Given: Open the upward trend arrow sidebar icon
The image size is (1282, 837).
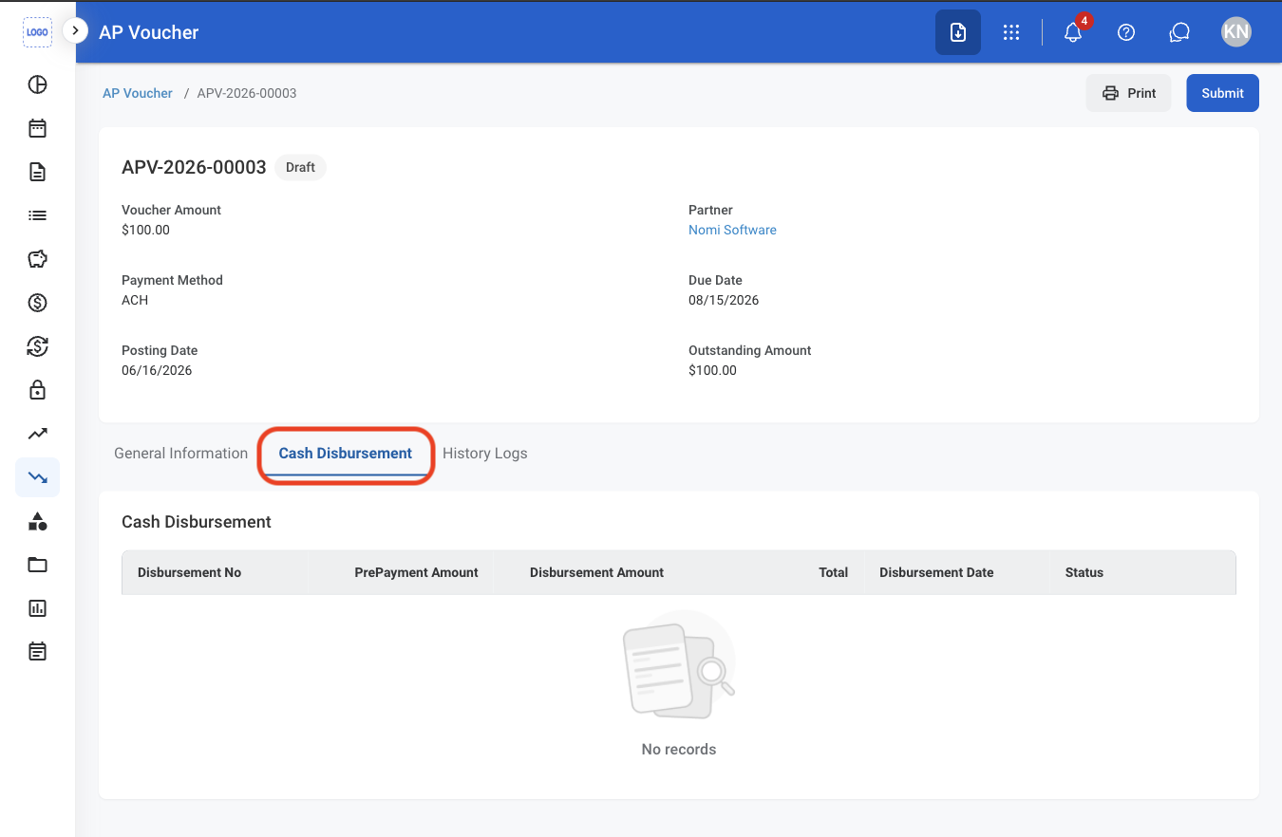Looking at the screenshot, I should [37, 434].
